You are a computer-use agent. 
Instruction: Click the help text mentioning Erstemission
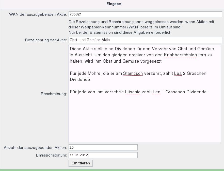tap(120, 32)
